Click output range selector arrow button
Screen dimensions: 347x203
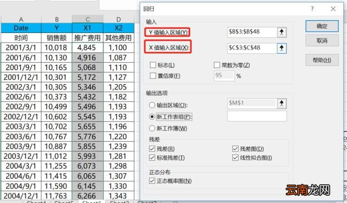tap(282, 104)
